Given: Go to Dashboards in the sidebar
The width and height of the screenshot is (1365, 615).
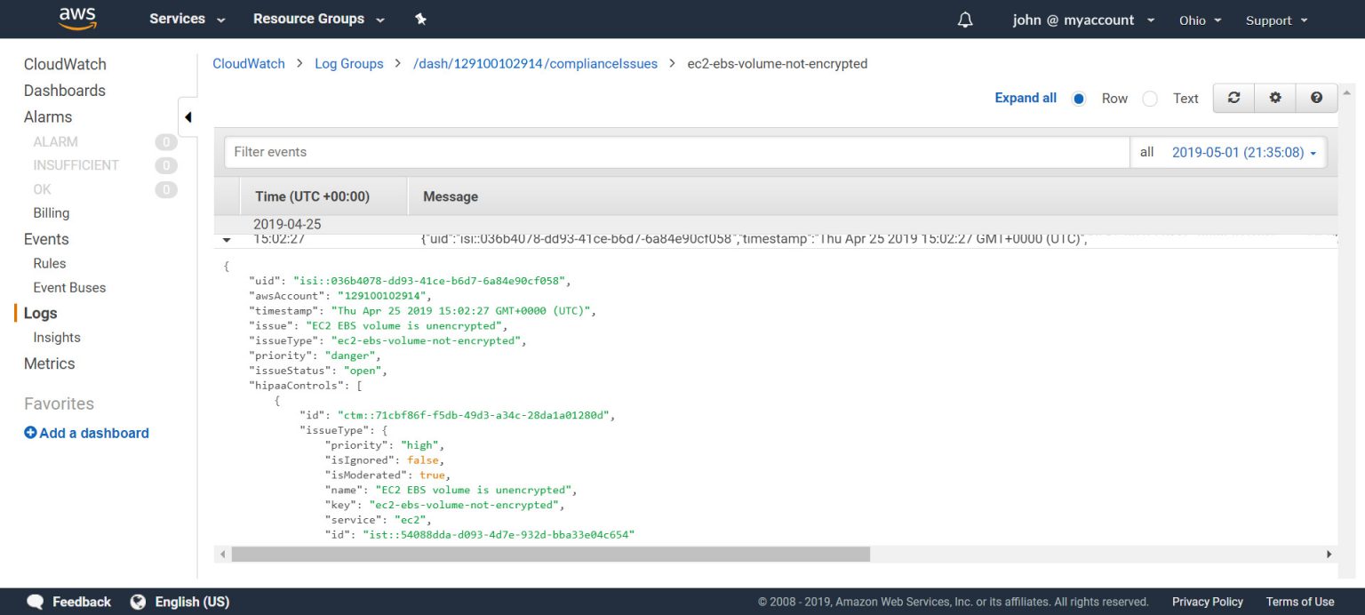Looking at the screenshot, I should 64,91.
